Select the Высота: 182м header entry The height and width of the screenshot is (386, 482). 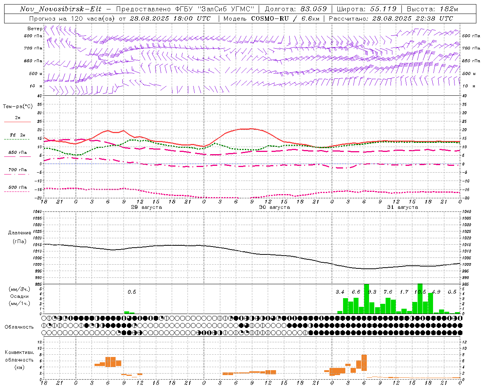(432, 9)
